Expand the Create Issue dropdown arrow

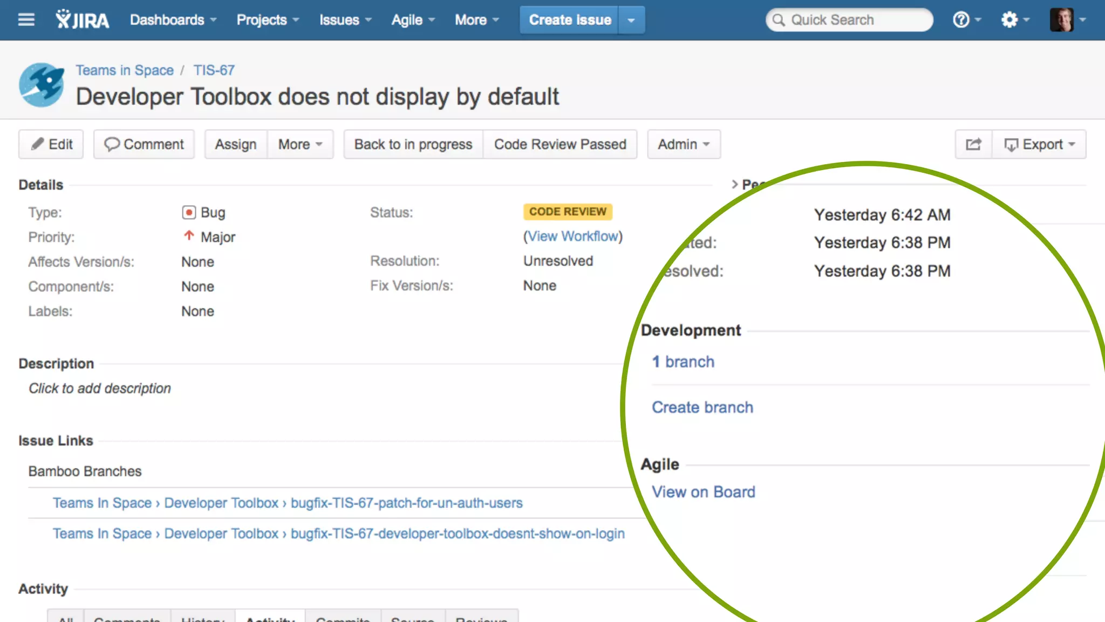(631, 20)
